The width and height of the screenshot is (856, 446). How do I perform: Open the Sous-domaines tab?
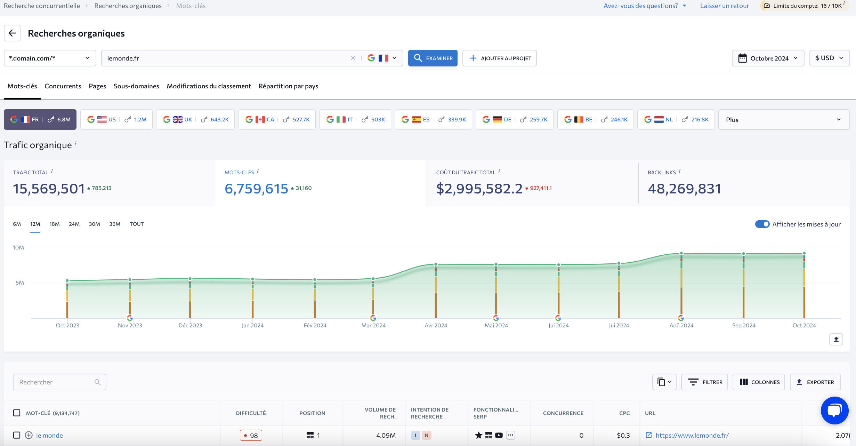click(136, 86)
